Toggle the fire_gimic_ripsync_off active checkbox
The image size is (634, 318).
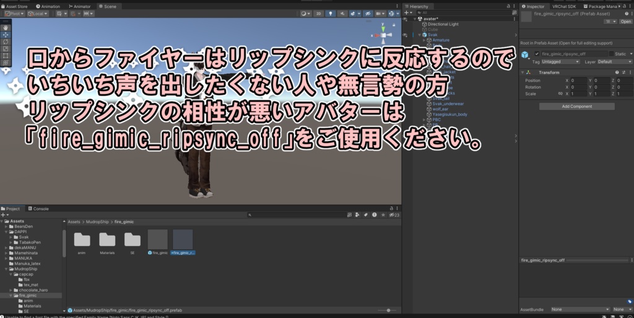(537, 54)
